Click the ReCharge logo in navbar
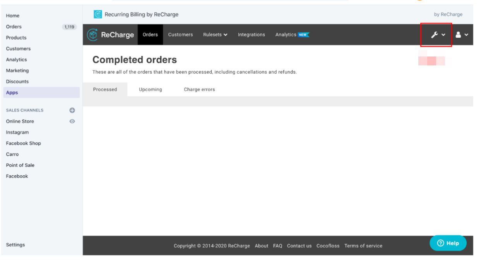The image size is (481, 262). (x=111, y=35)
